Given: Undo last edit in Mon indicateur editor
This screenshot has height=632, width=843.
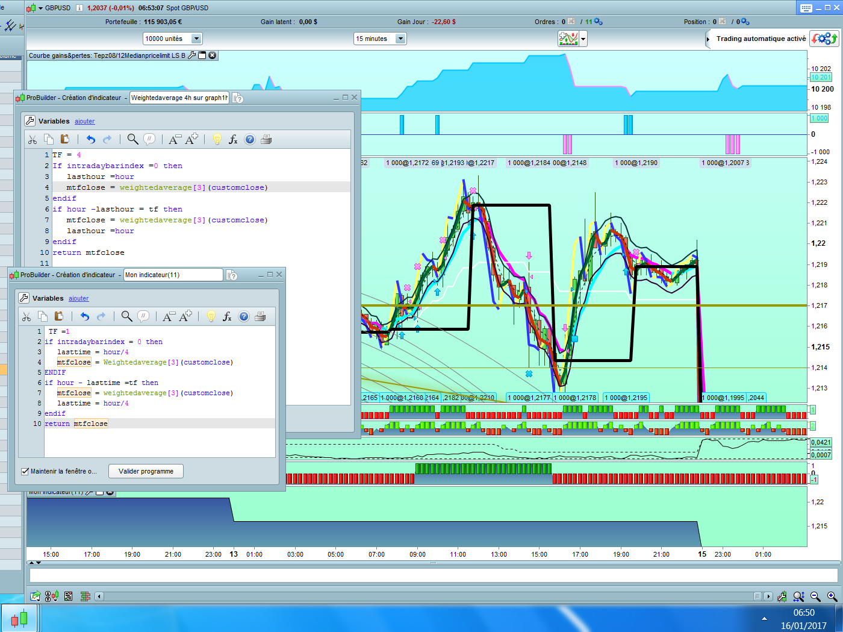Looking at the screenshot, I should (84, 317).
